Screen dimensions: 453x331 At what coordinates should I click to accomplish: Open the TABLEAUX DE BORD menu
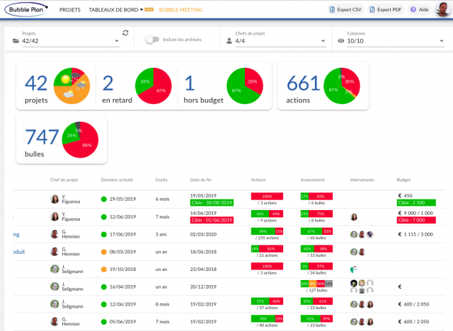coord(115,10)
